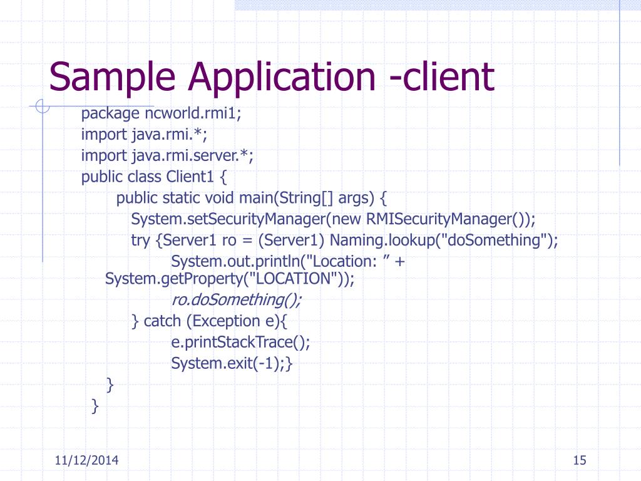Viewport: 641px width, 481px height.
Task: Select the System.getProperty("LOCATION") line
Action: [x=230, y=279]
